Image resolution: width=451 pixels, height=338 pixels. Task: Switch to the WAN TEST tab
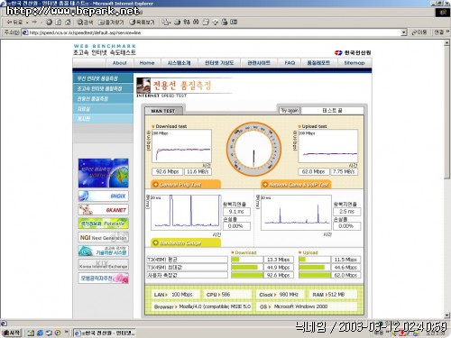(x=163, y=111)
